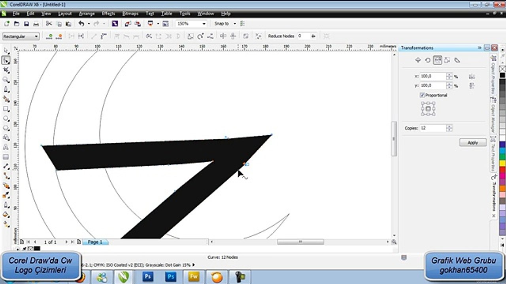Image resolution: width=506 pixels, height=284 pixels.
Task: Select the Text tool in the toolbox
Action: click(x=6, y=147)
